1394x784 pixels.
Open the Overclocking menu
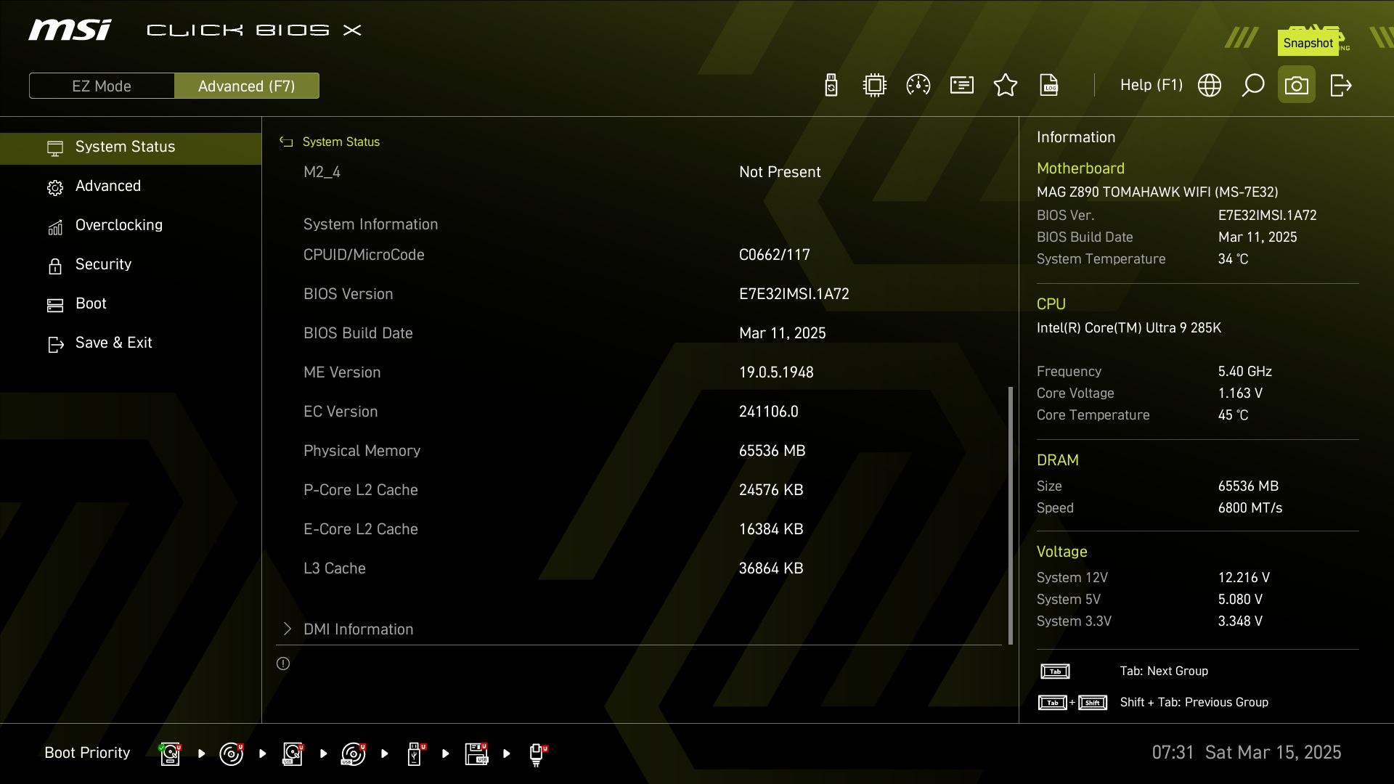point(119,225)
